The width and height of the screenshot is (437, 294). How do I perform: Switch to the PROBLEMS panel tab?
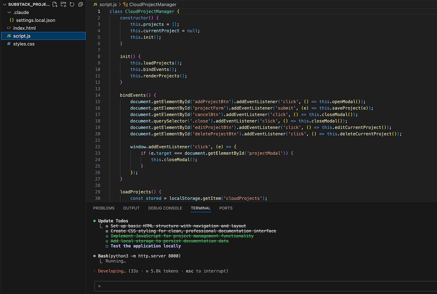(104, 208)
